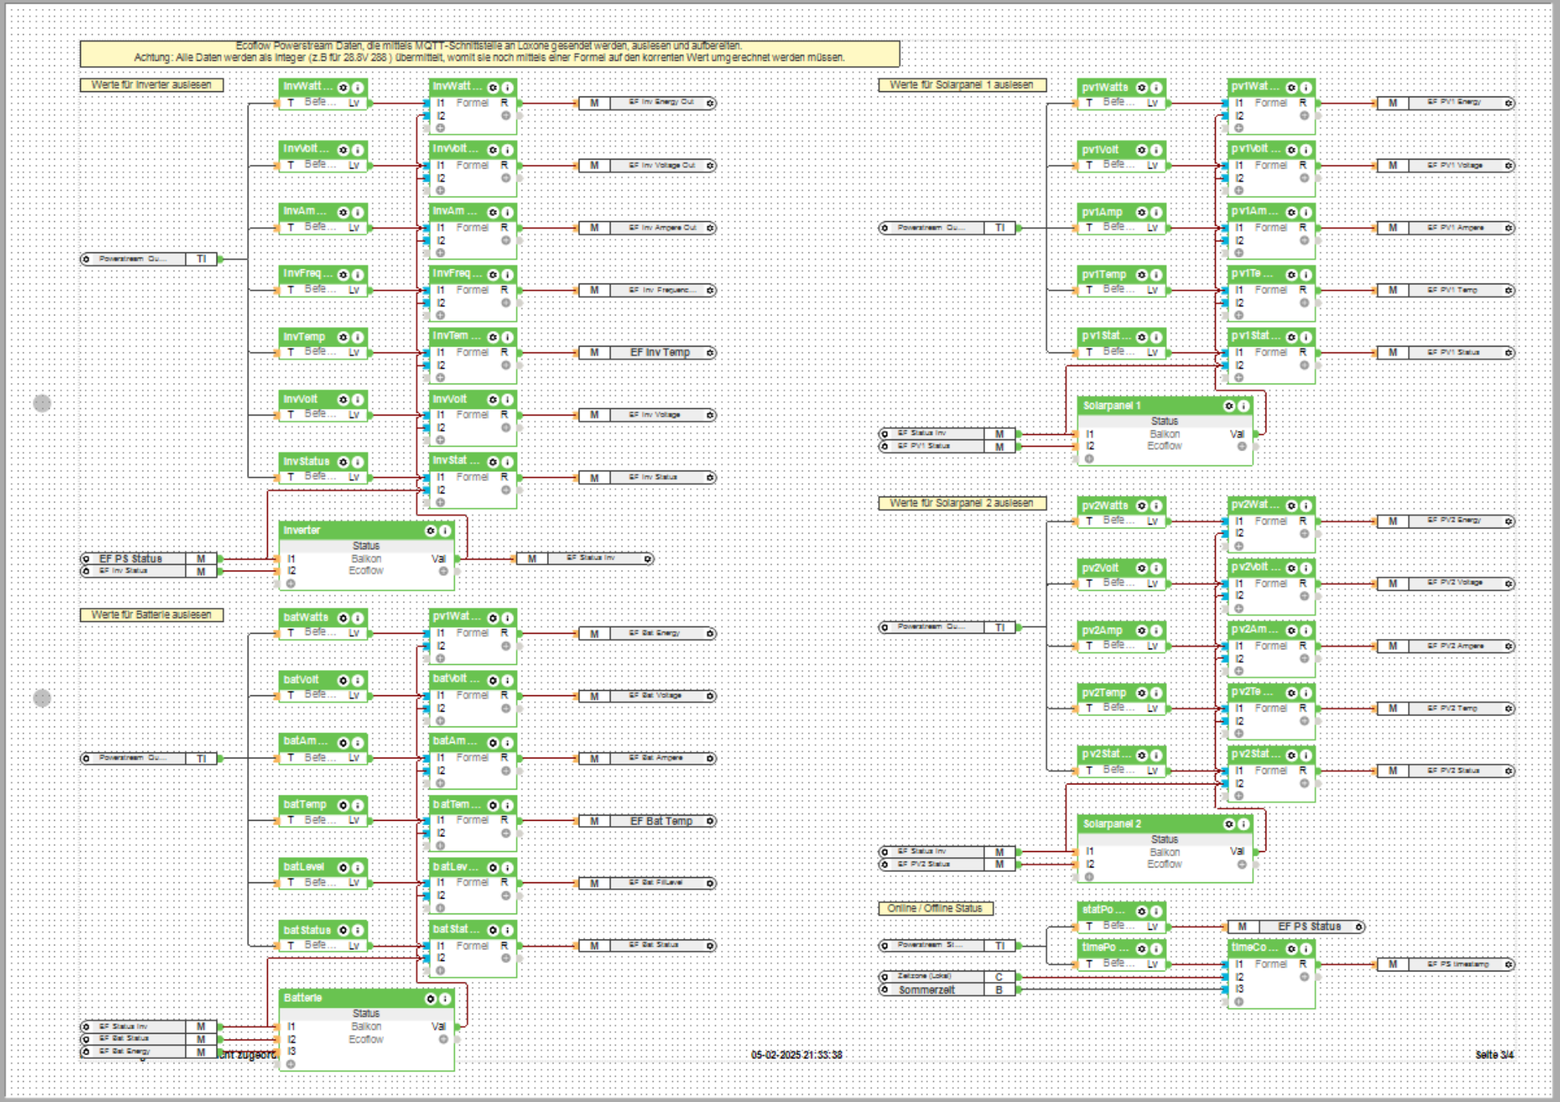Click gear on EF Inv Temp memory output
The height and width of the screenshot is (1102, 1560).
click(710, 353)
